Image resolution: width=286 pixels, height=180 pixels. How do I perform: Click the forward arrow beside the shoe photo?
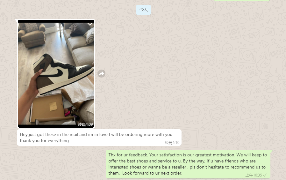101,74
